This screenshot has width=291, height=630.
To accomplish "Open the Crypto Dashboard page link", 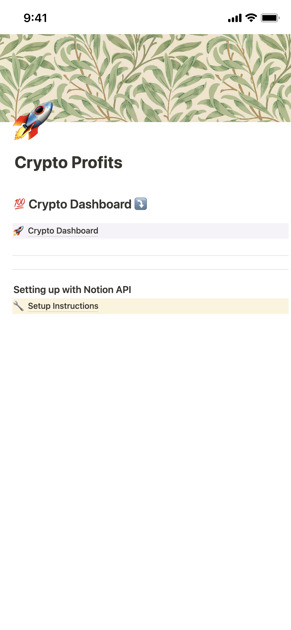I will click(63, 231).
